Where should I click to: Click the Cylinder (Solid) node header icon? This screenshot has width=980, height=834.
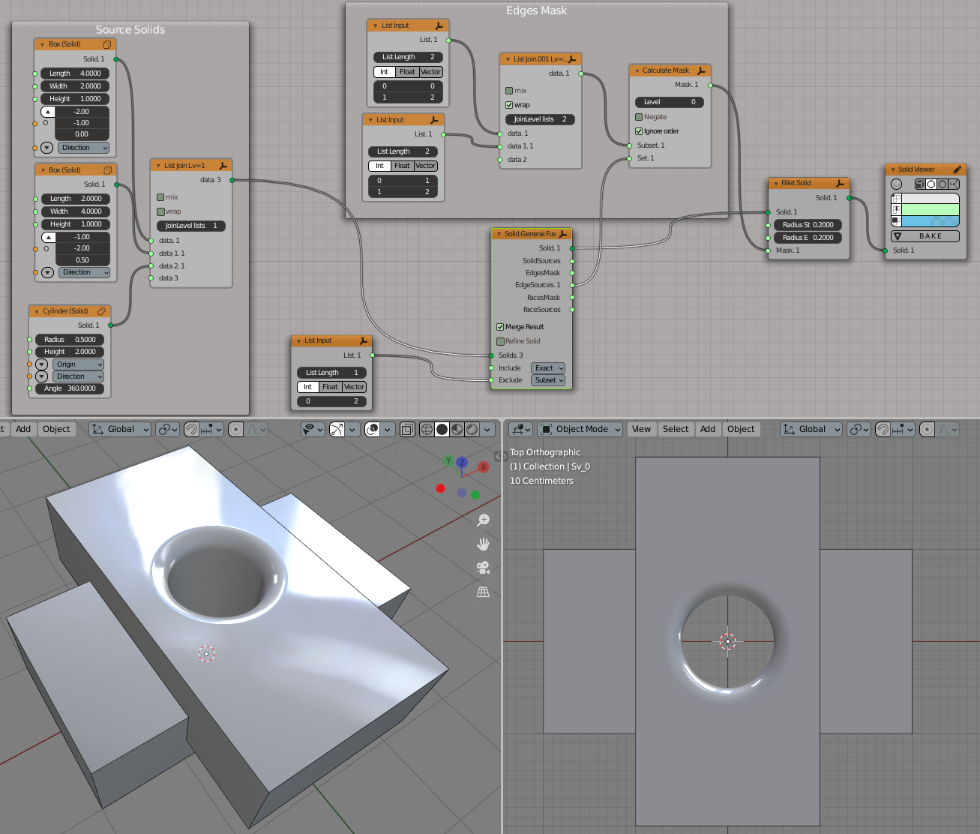[101, 311]
